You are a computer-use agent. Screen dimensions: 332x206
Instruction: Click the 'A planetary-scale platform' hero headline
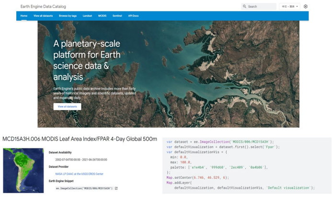(87, 60)
